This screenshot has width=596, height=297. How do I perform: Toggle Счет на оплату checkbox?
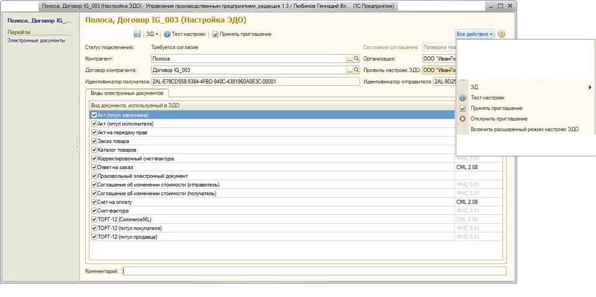click(x=94, y=203)
